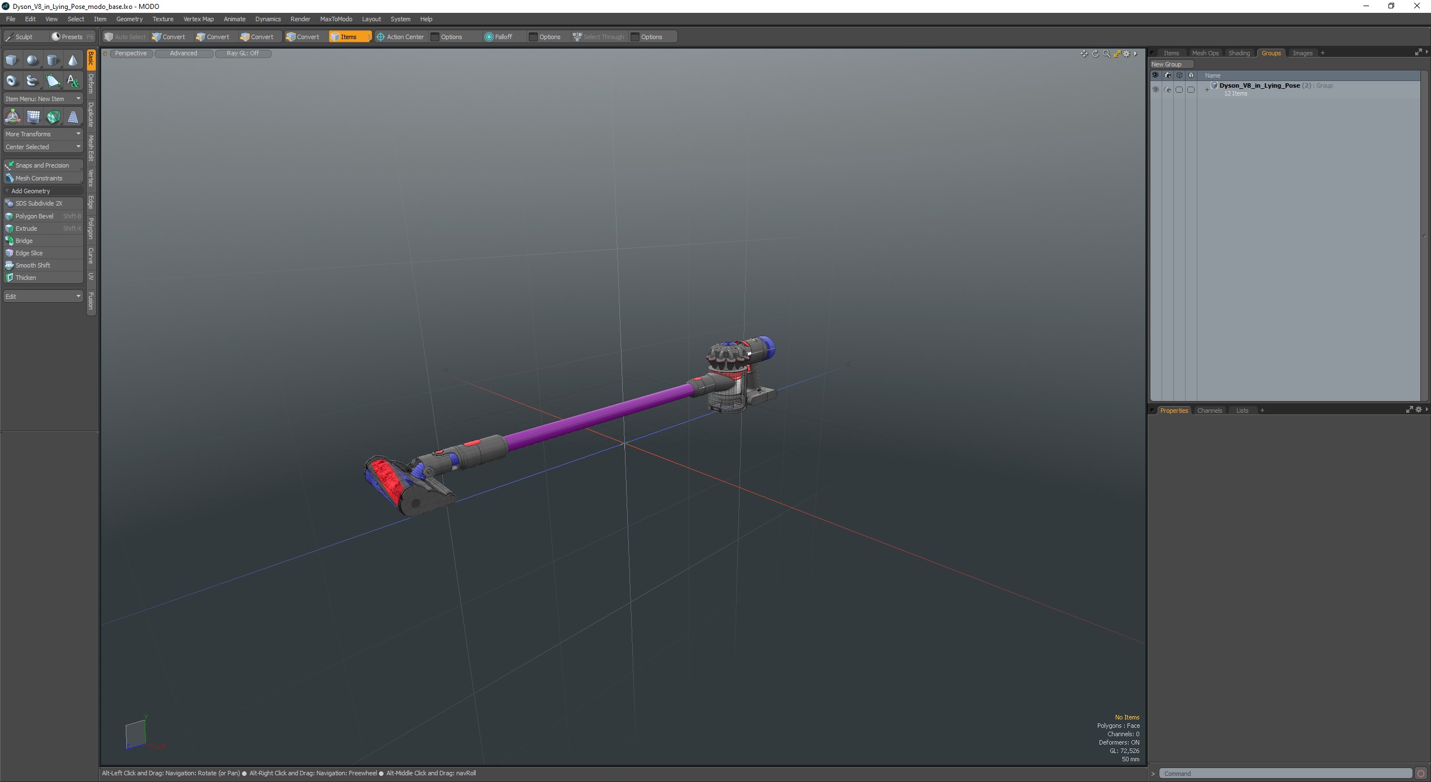
Task: Toggle second checkbox in Dyson group row
Action: [1191, 89]
